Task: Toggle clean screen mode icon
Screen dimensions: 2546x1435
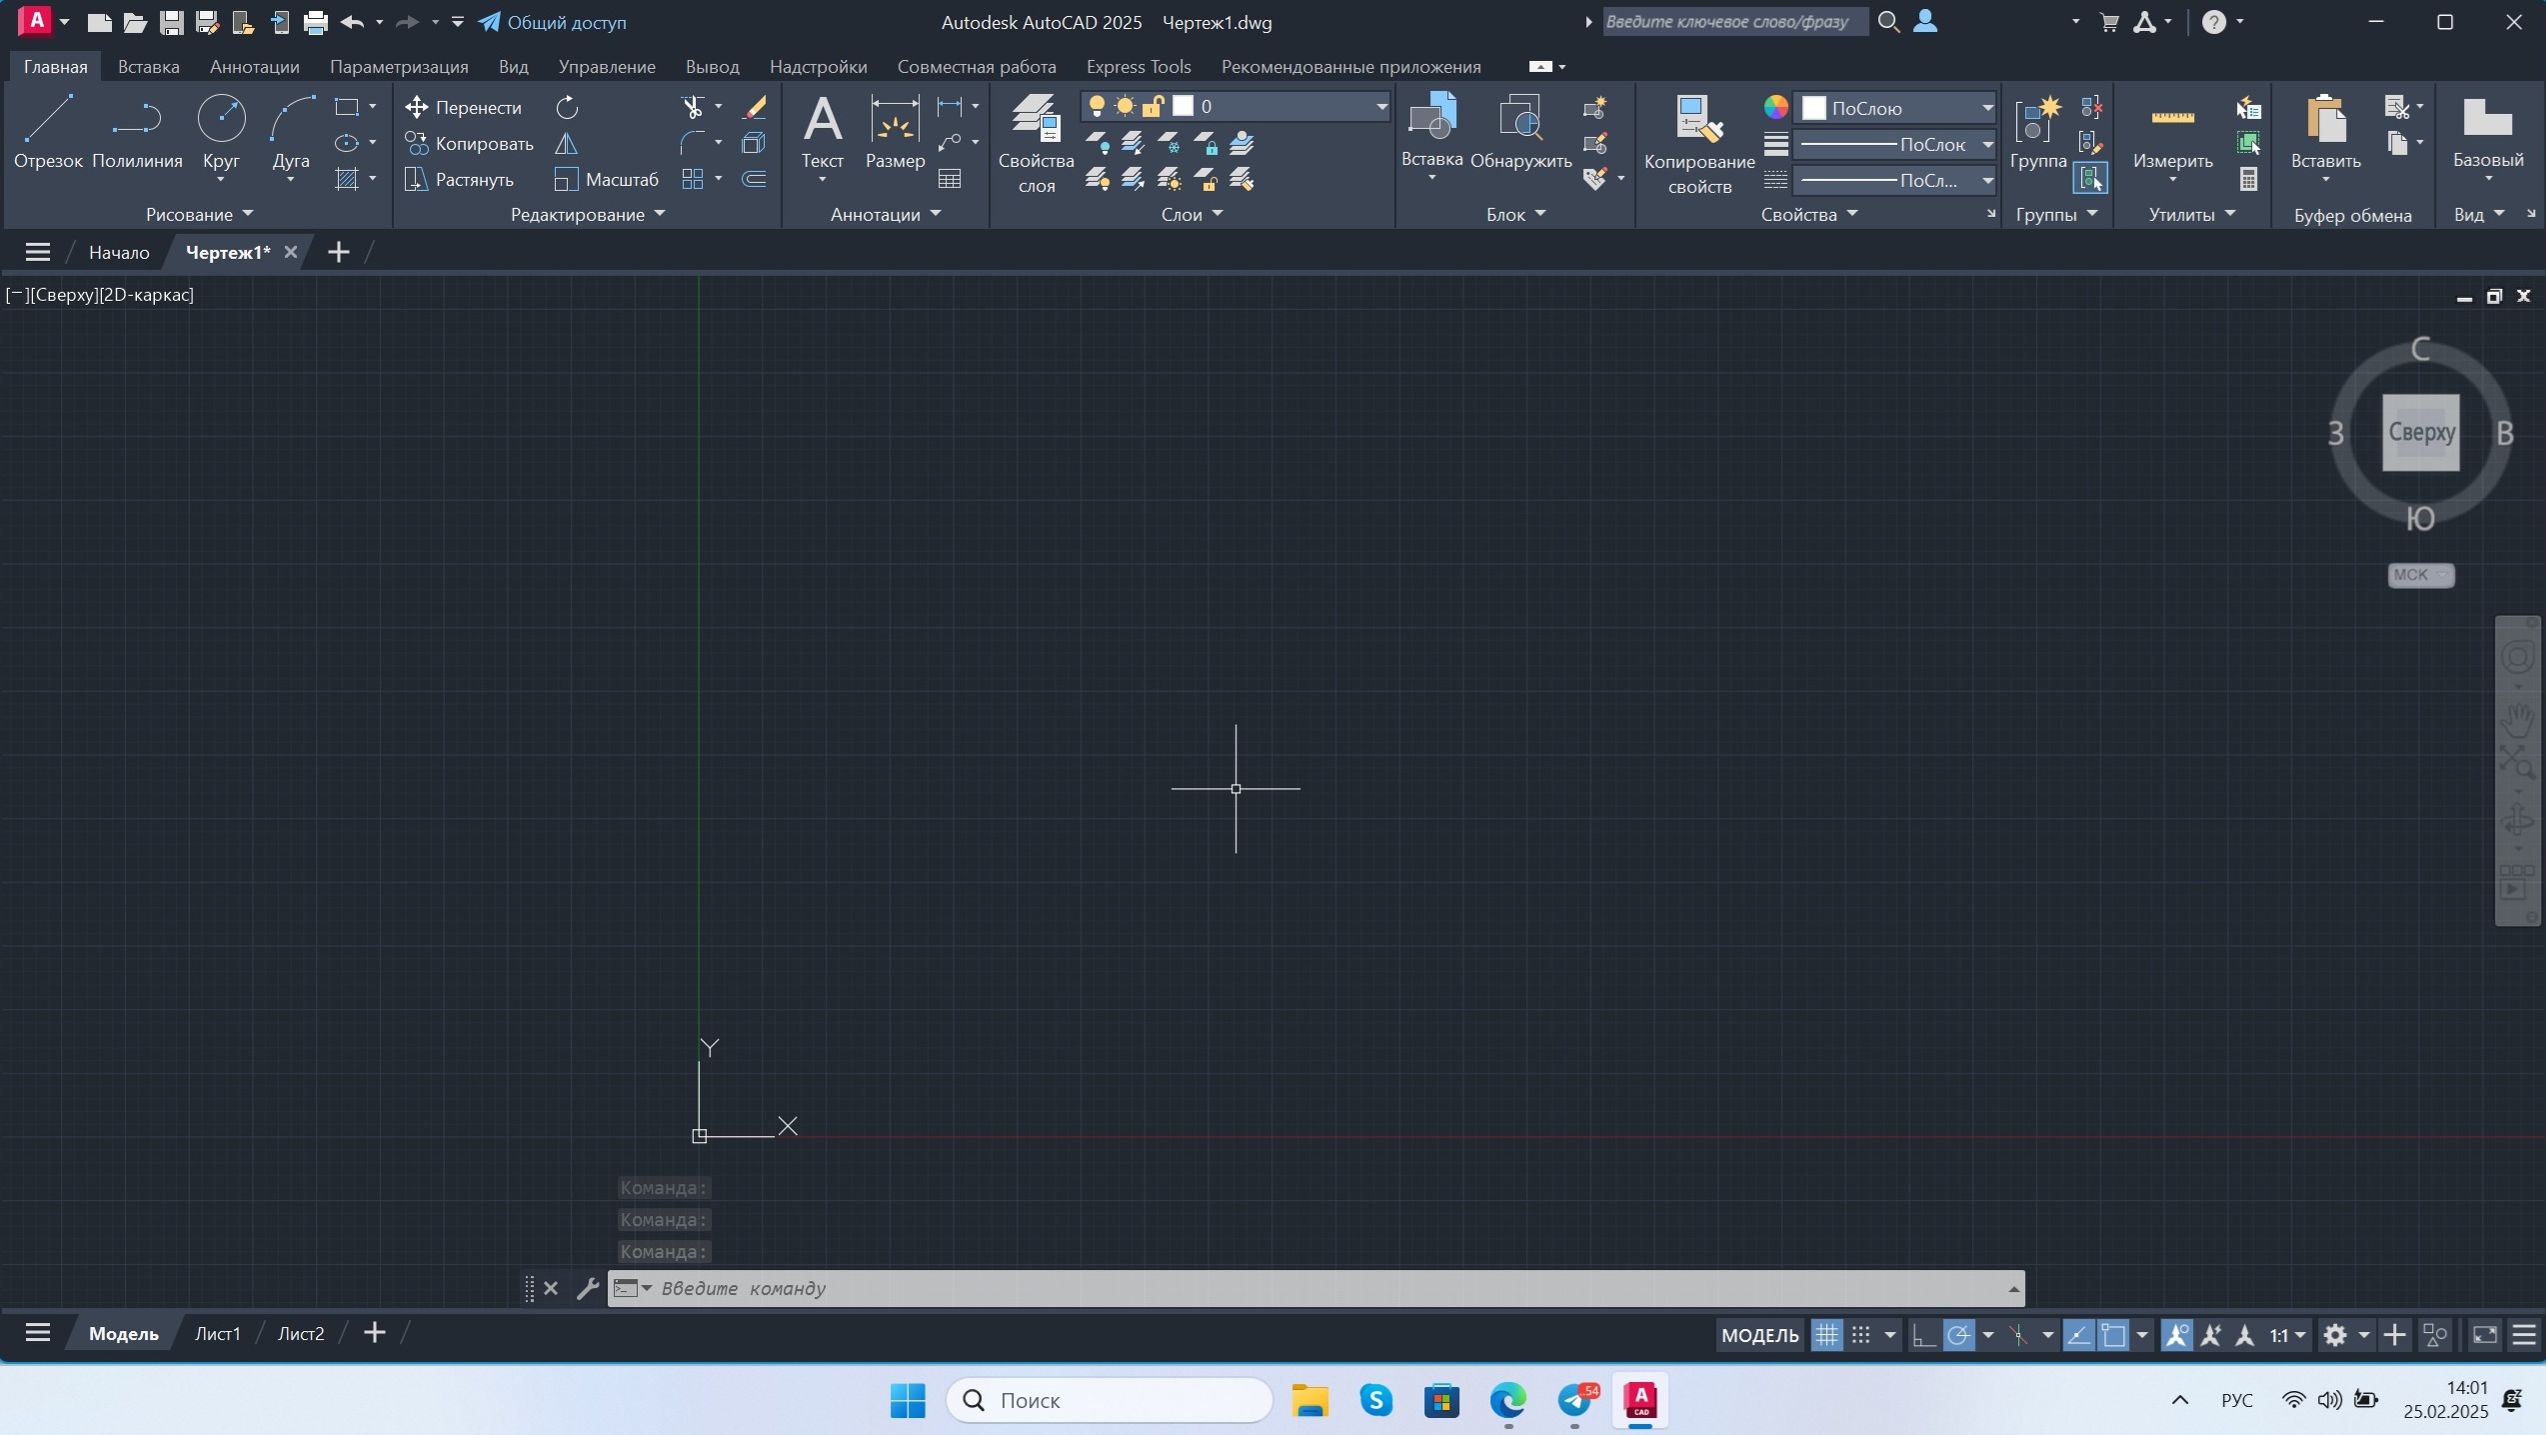Action: (2485, 1335)
